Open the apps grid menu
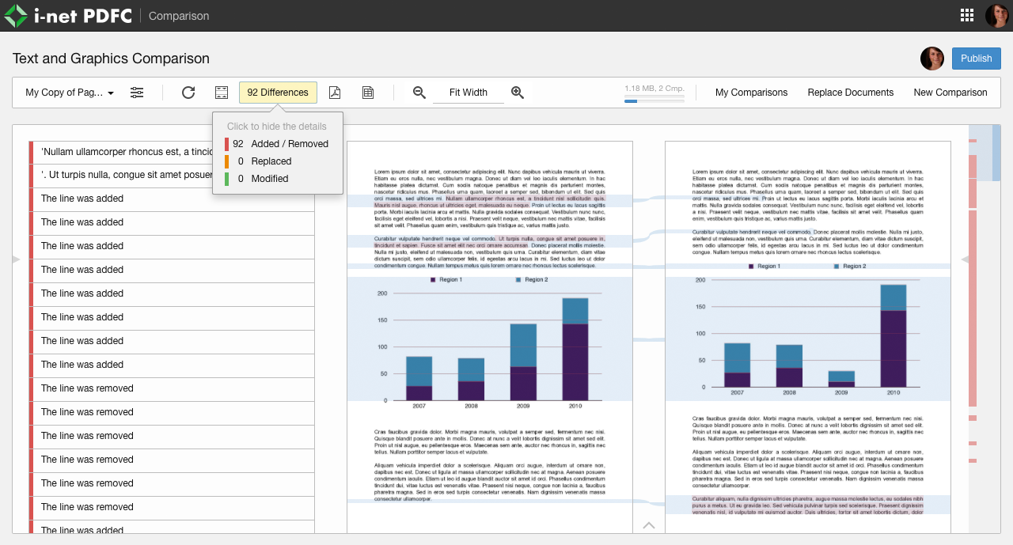The height and width of the screenshot is (545, 1013). (x=967, y=15)
